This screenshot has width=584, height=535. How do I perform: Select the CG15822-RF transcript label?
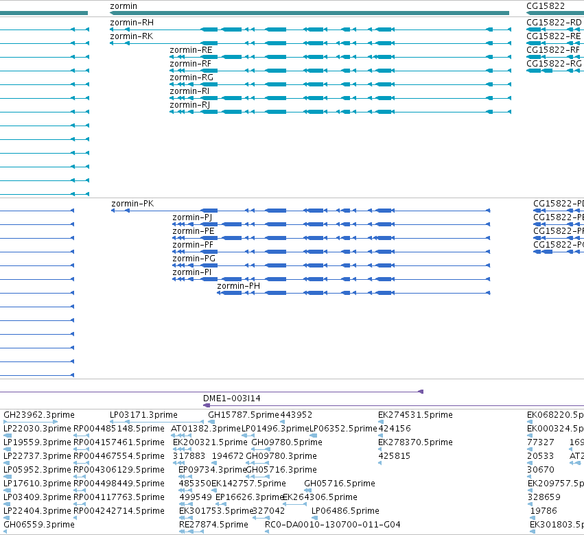553,50
